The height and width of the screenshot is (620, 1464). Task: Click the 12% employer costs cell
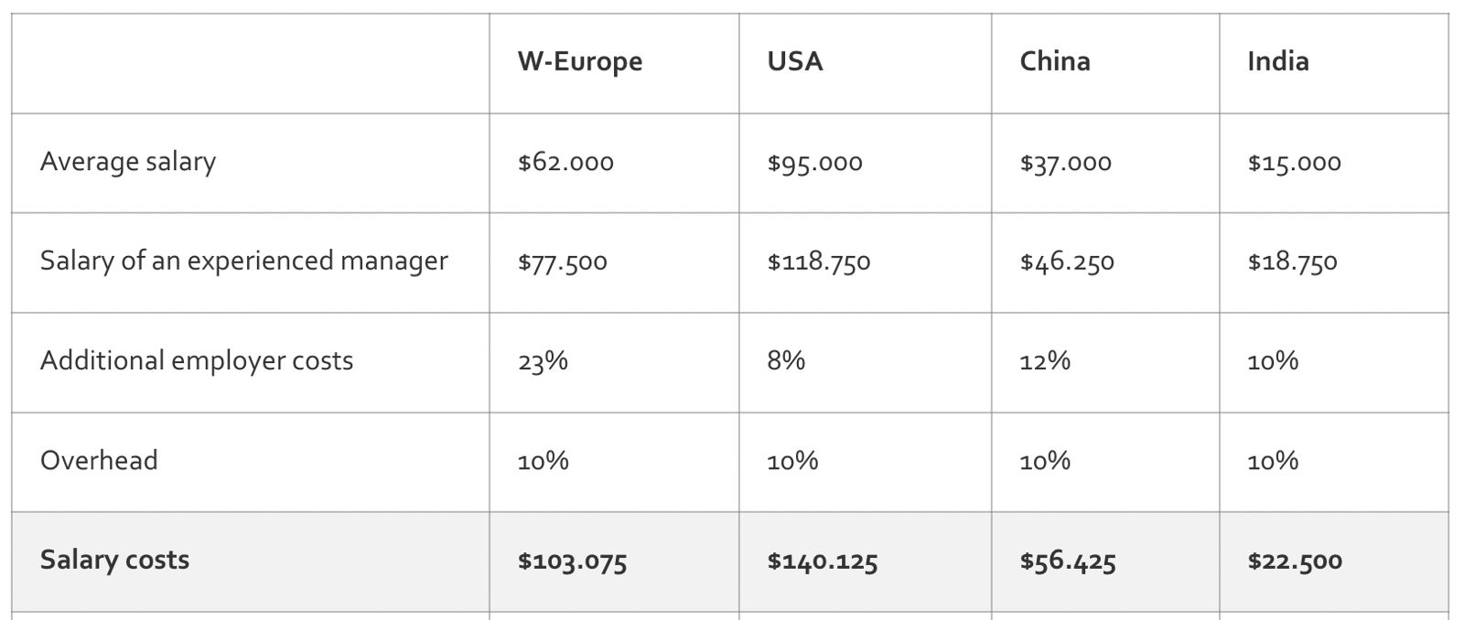coord(1045,360)
